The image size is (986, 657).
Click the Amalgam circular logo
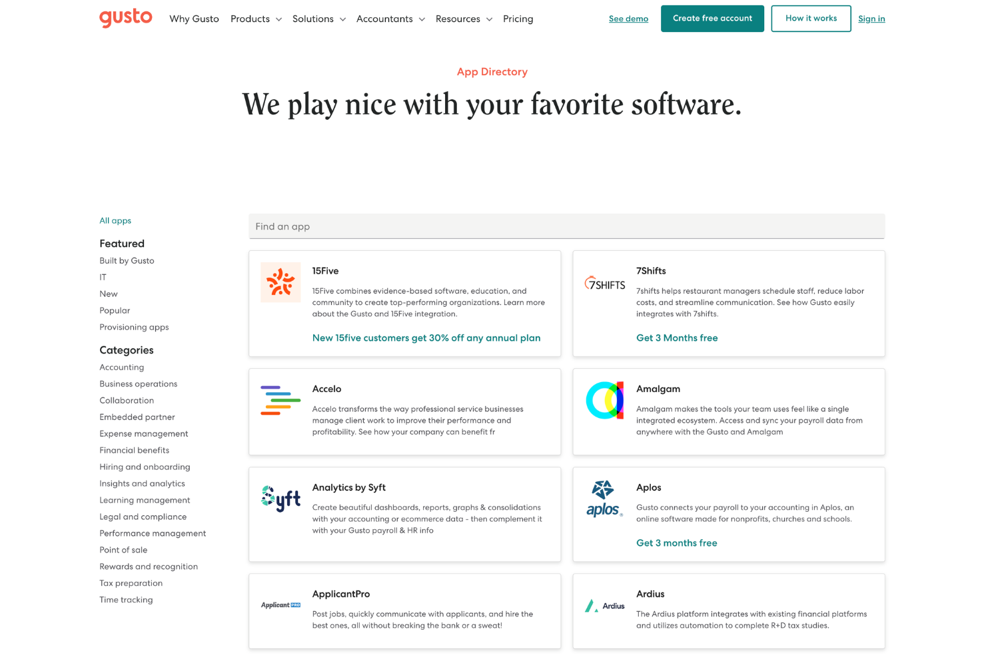(x=604, y=400)
